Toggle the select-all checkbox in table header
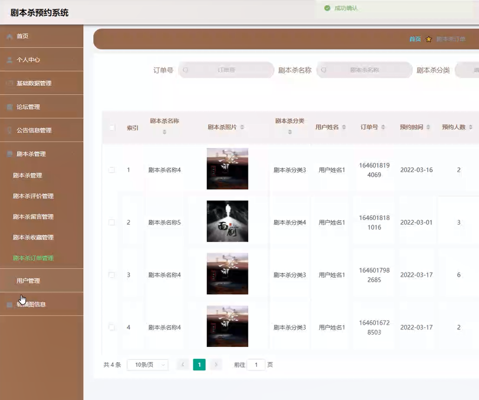 pos(112,128)
